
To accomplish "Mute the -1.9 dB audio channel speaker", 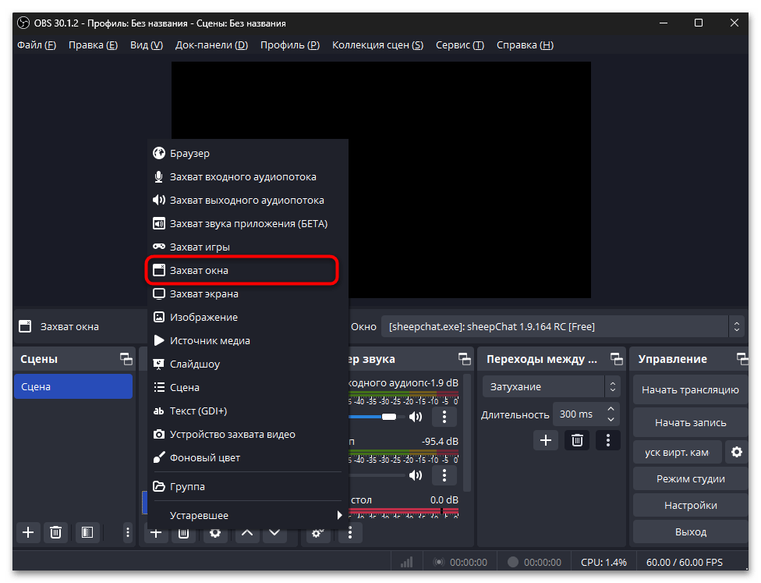I will (x=416, y=417).
